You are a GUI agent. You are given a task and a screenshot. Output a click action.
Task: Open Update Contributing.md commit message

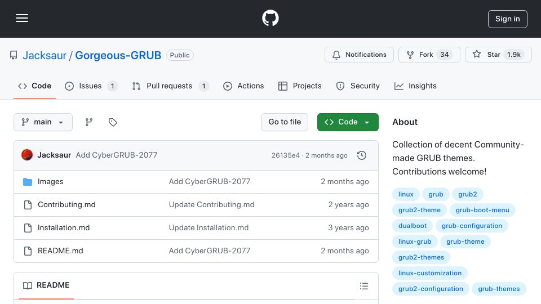coord(211,205)
